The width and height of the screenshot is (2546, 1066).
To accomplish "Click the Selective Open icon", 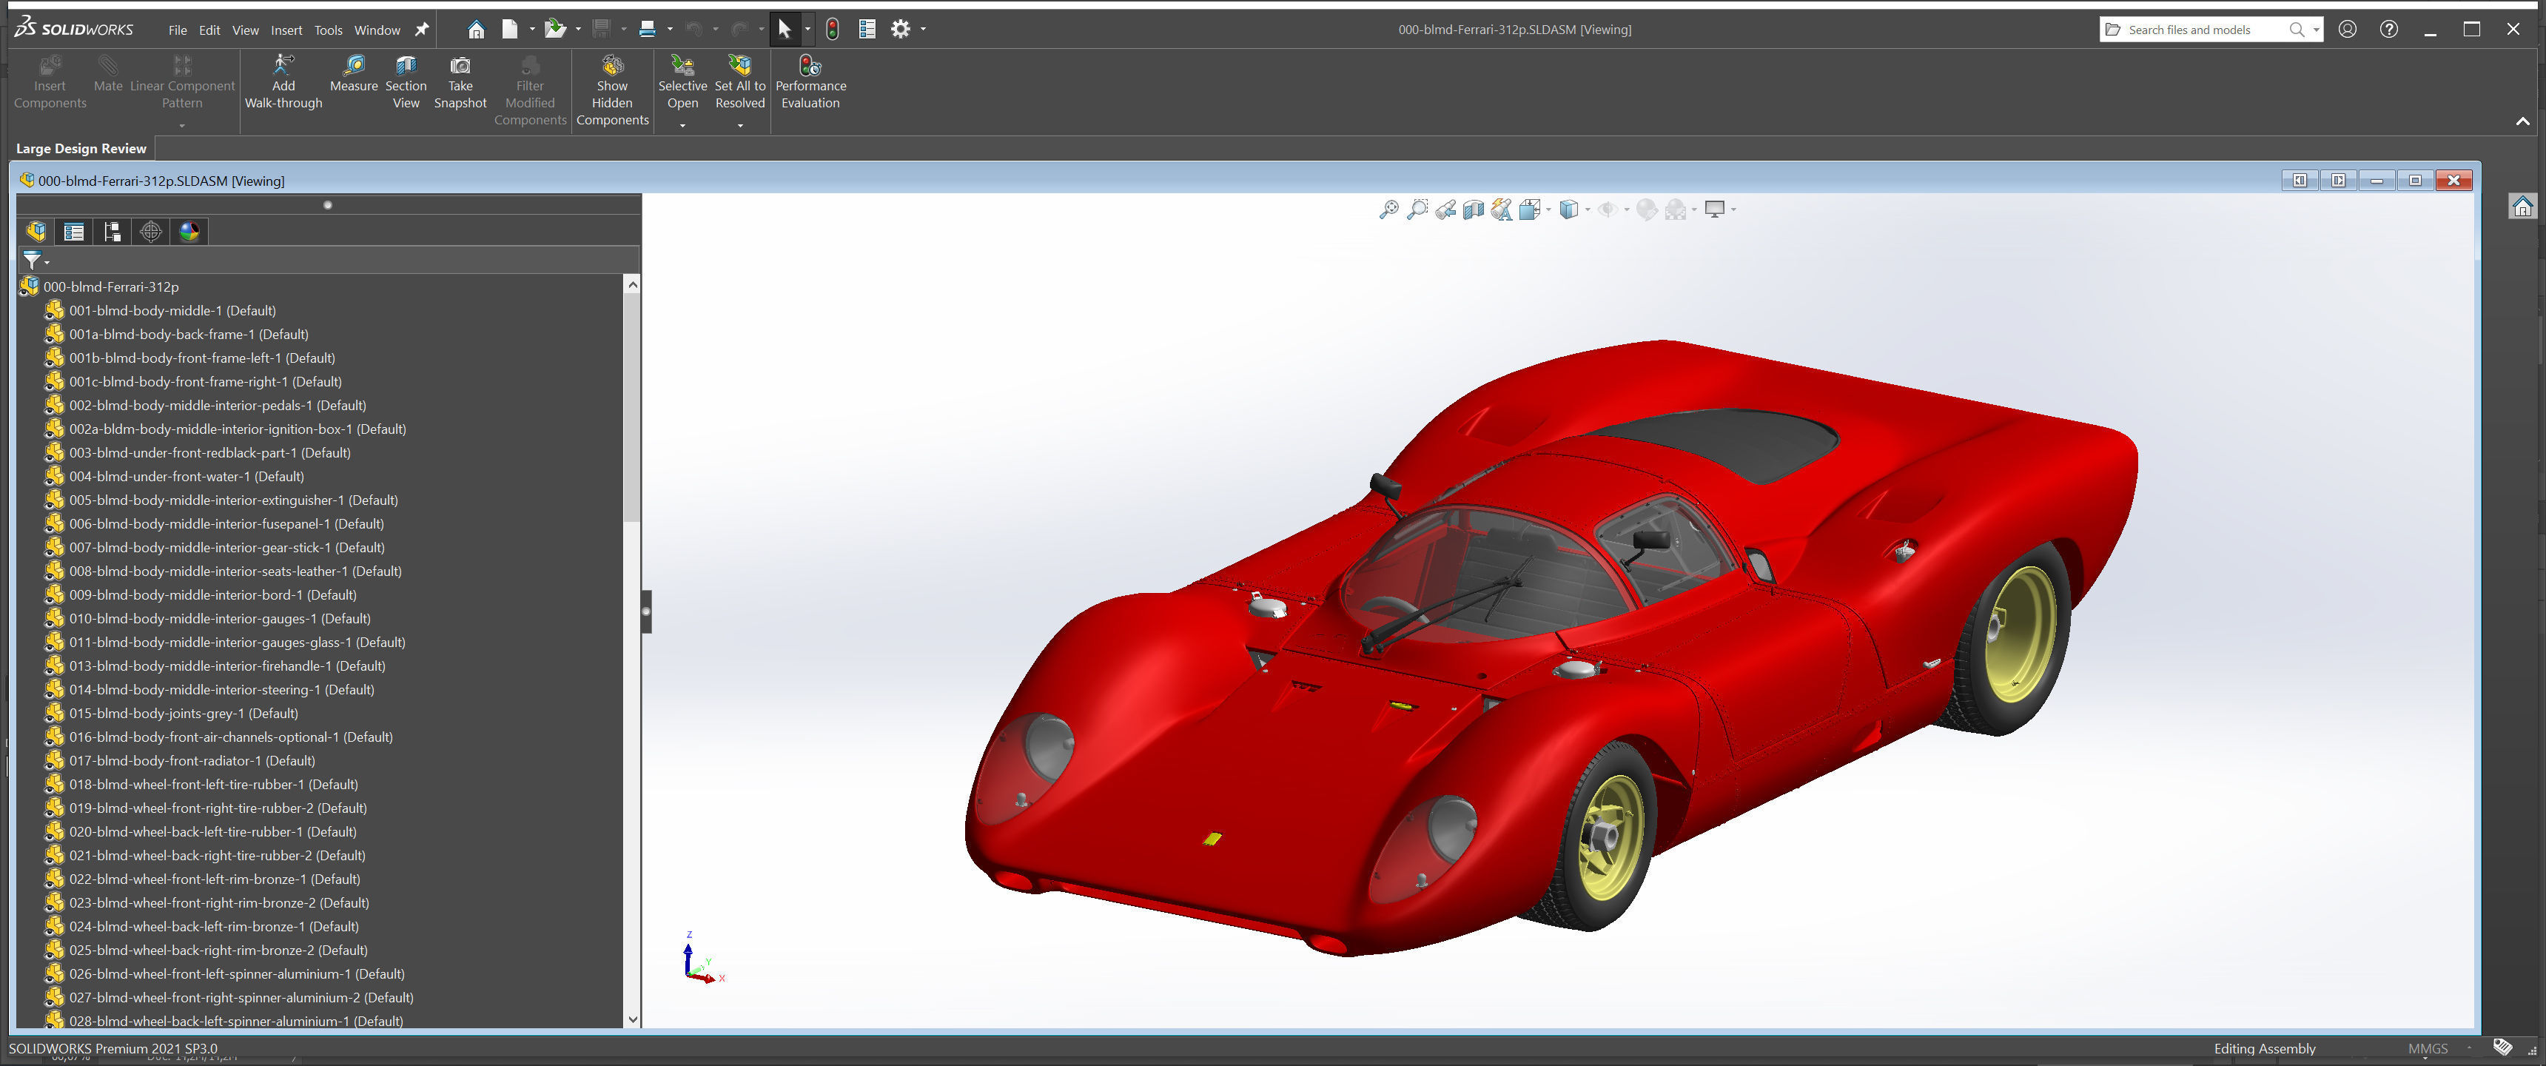I will click(682, 66).
